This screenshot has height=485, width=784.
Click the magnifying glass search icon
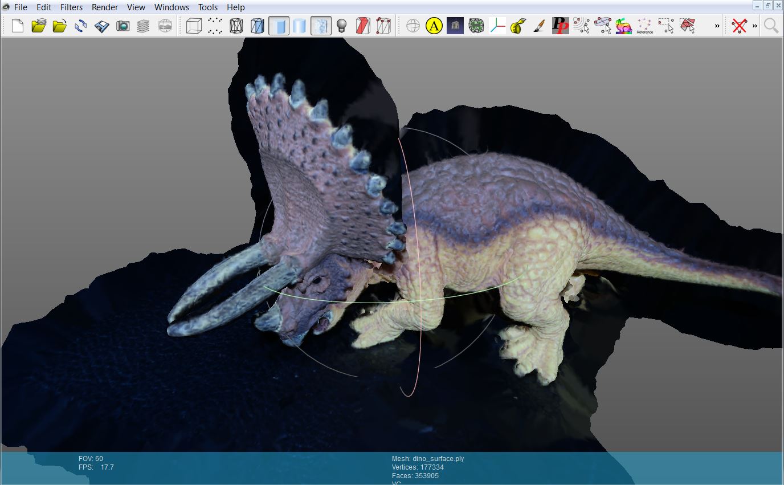pyautogui.click(x=771, y=26)
